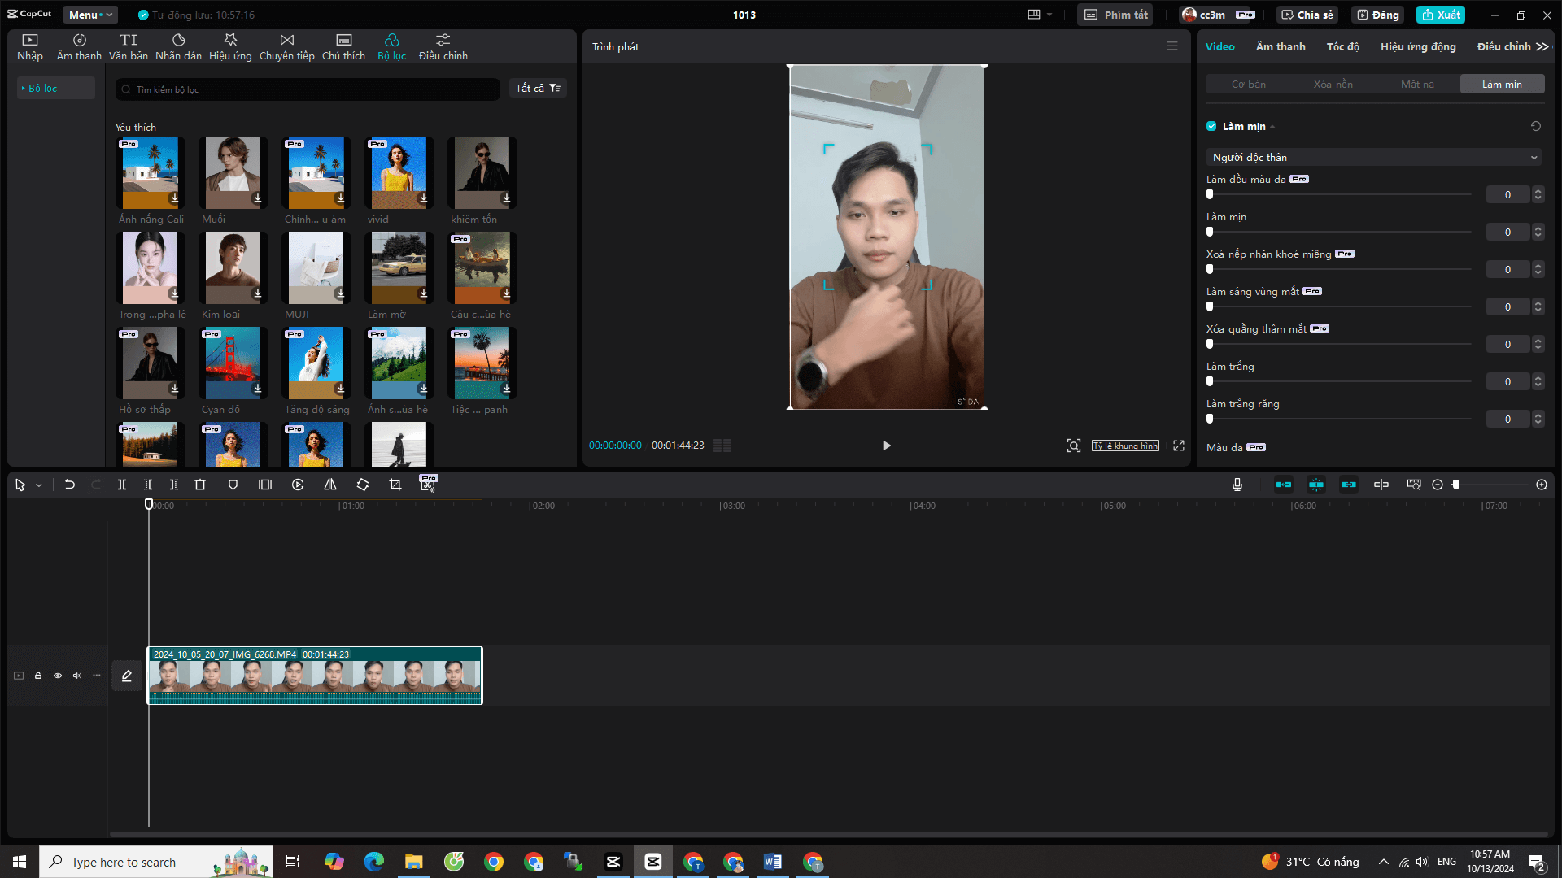Image resolution: width=1562 pixels, height=878 pixels.
Task: Hide the track using the eye icon
Action: point(57,676)
